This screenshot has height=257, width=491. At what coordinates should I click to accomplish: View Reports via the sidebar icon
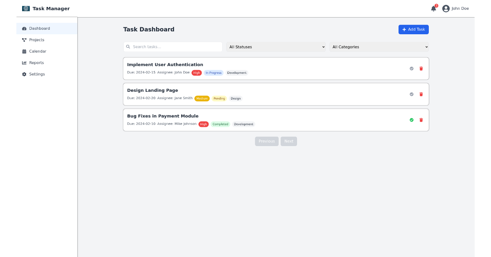pos(25,62)
